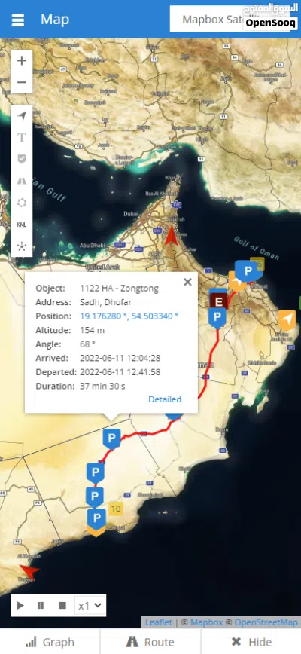The width and height of the screenshot is (301, 654).
Task: Stop the route playback
Action: [x=62, y=606]
